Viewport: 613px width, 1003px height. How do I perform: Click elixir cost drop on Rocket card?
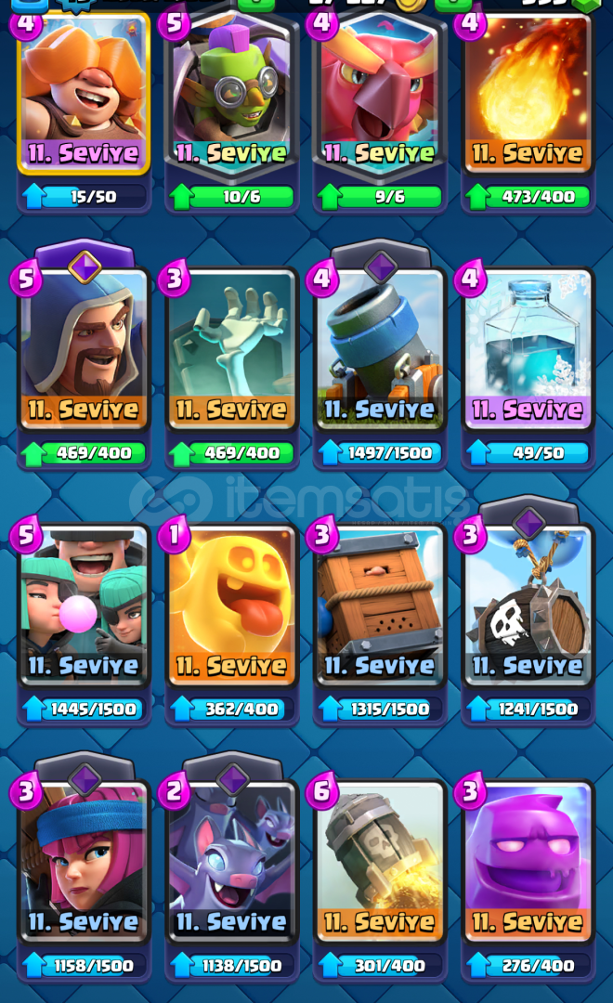pyautogui.click(x=322, y=792)
